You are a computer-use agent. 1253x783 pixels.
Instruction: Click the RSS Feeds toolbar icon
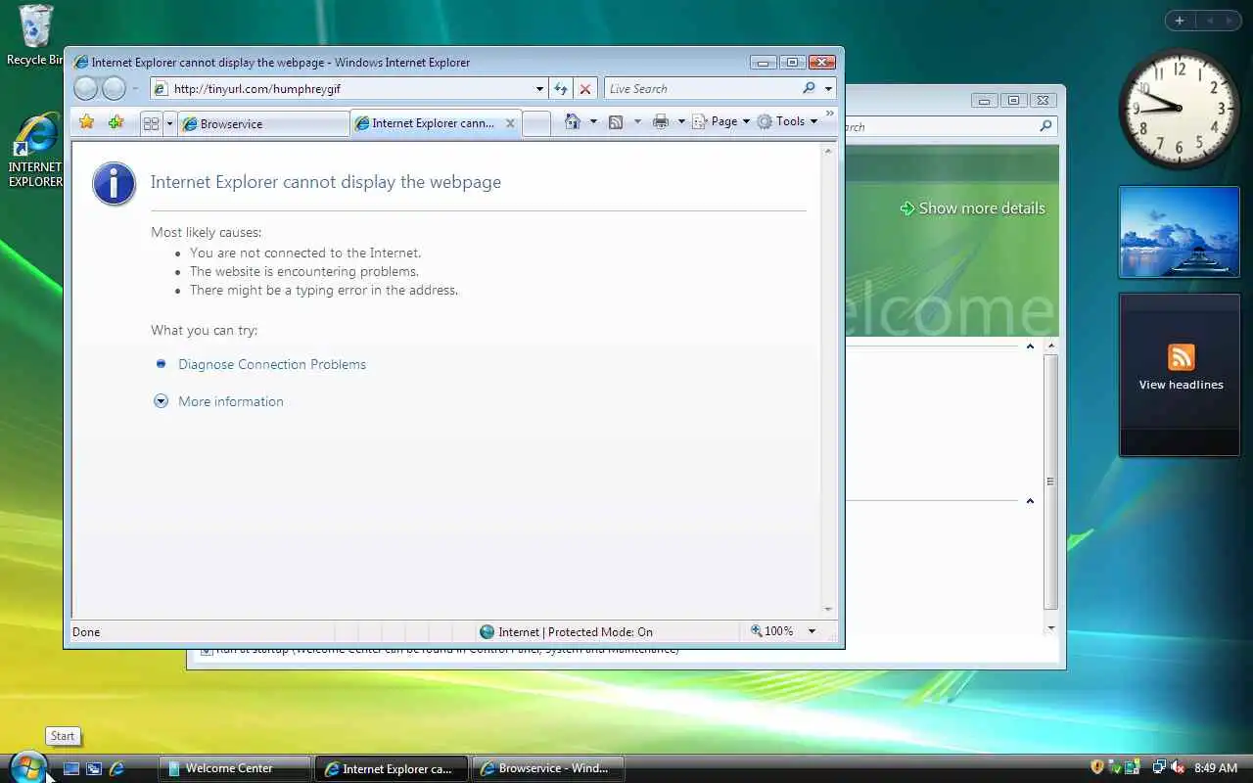pyautogui.click(x=616, y=122)
